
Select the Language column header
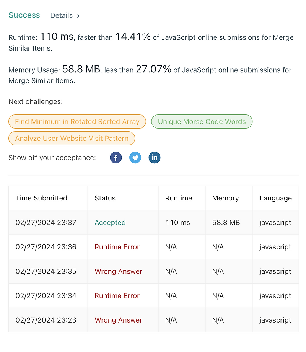(x=276, y=198)
